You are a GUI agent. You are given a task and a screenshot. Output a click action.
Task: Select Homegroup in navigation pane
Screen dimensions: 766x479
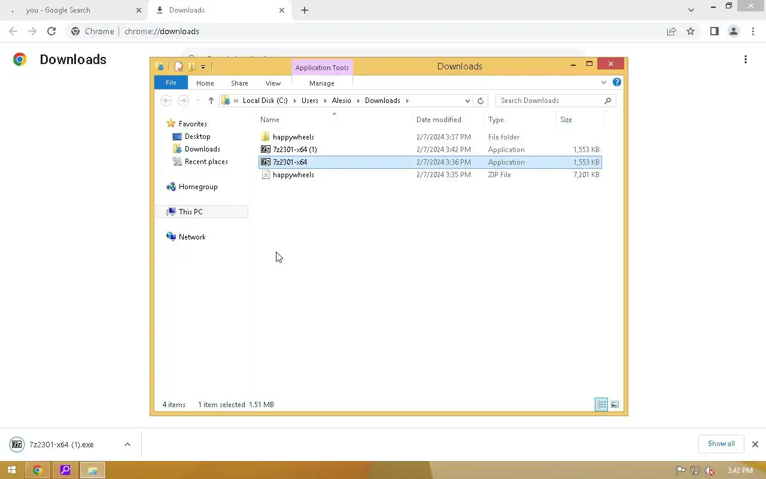click(x=198, y=187)
